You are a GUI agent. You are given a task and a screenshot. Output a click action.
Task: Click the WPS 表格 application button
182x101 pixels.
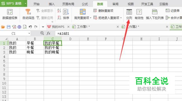12,3
